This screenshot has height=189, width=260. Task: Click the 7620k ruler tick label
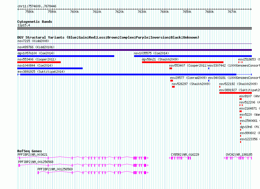point(119,12)
